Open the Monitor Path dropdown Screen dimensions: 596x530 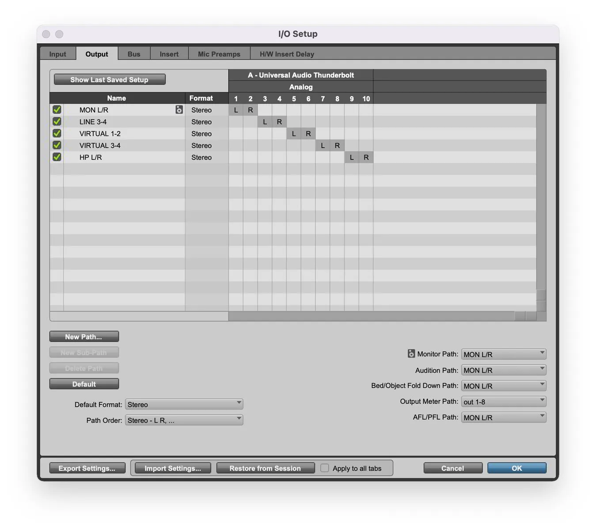pyautogui.click(x=503, y=354)
